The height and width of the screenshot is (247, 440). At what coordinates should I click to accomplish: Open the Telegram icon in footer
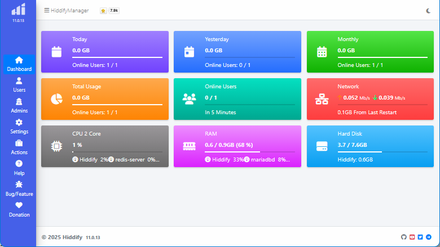click(x=429, y=237)
